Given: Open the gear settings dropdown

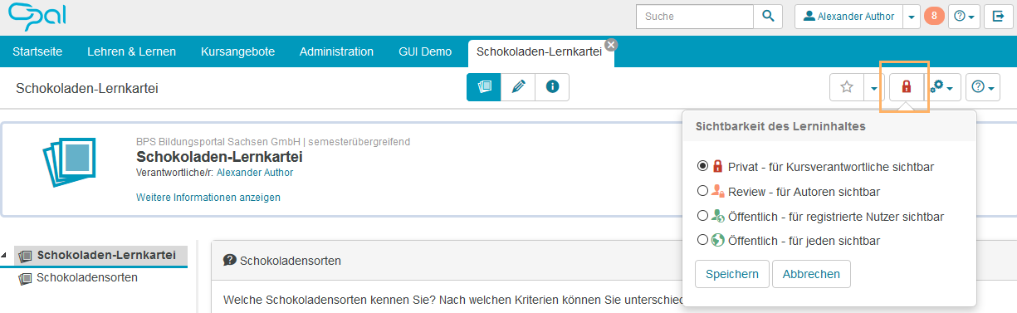Looking at the screenshot, I should 943,87.
